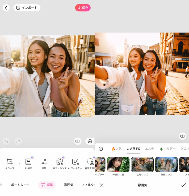The width and height of the screenshot is (189, 196).
Task: Tap the original photo in left editor
Action: [x=47, y=76]
